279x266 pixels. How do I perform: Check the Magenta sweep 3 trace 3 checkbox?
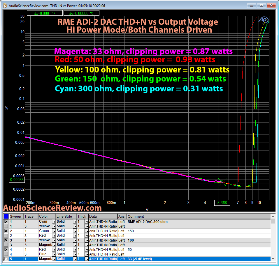pos(6,245)
